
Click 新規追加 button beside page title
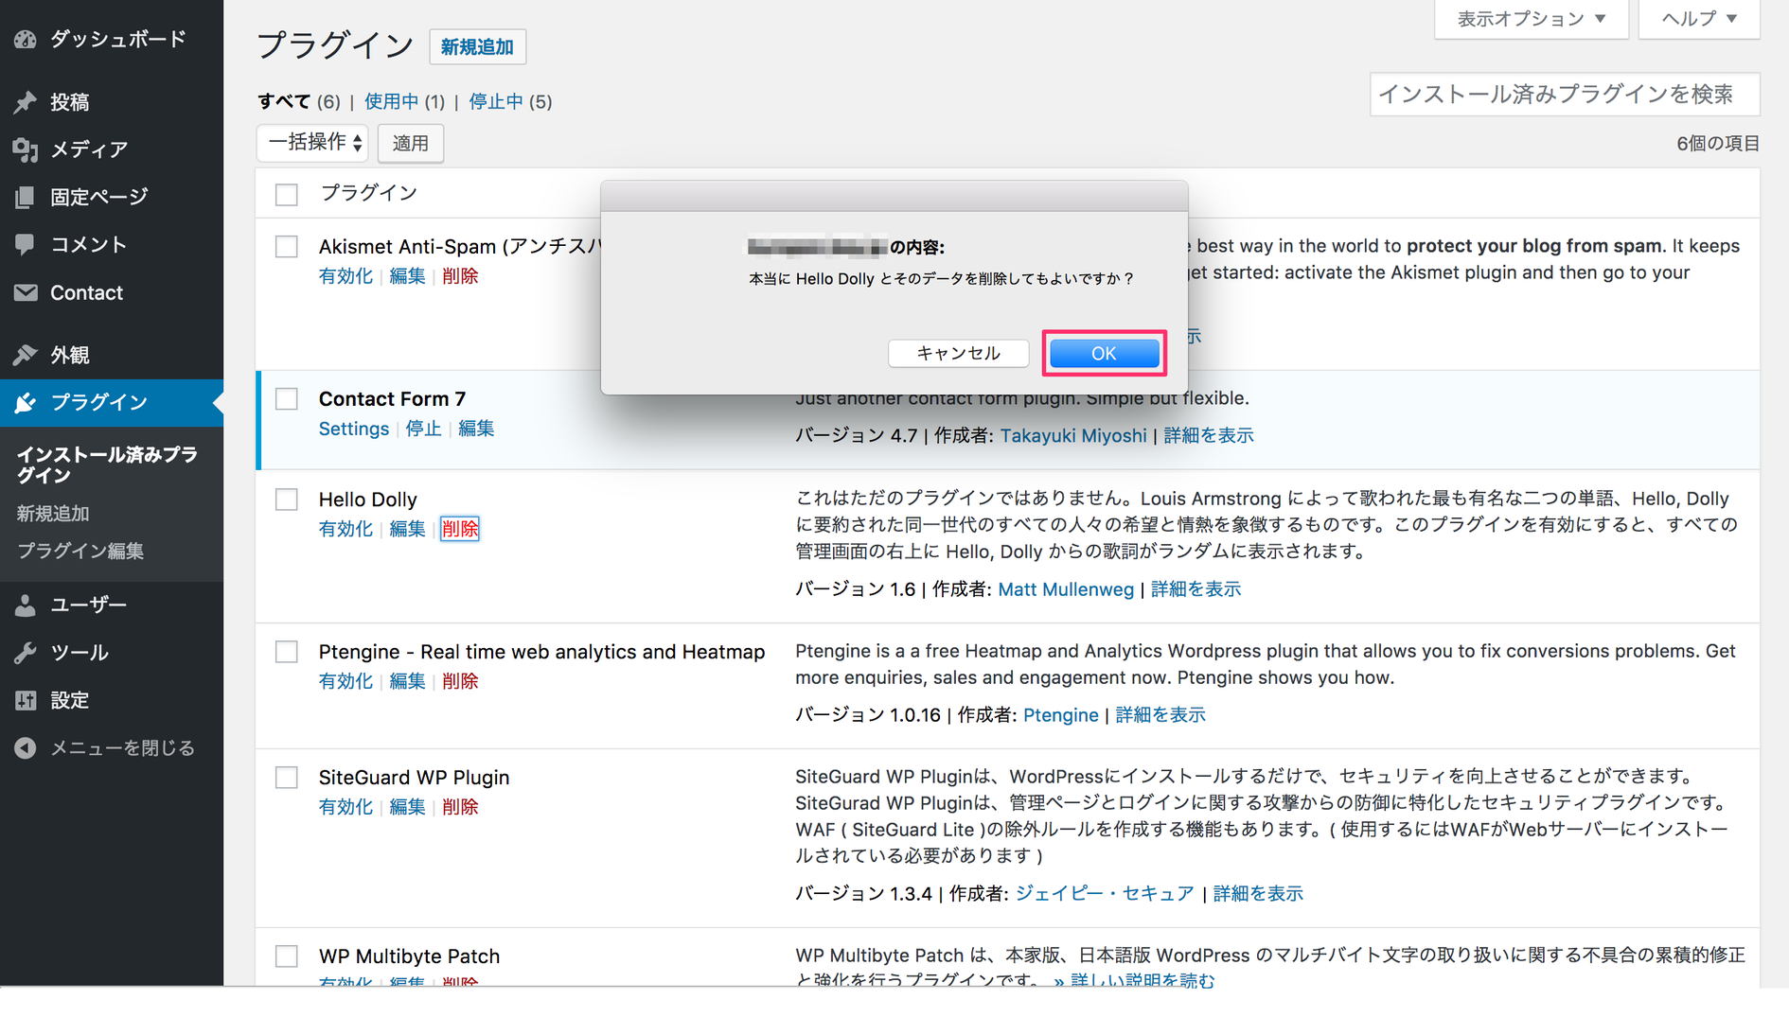(x=477, y=47)
